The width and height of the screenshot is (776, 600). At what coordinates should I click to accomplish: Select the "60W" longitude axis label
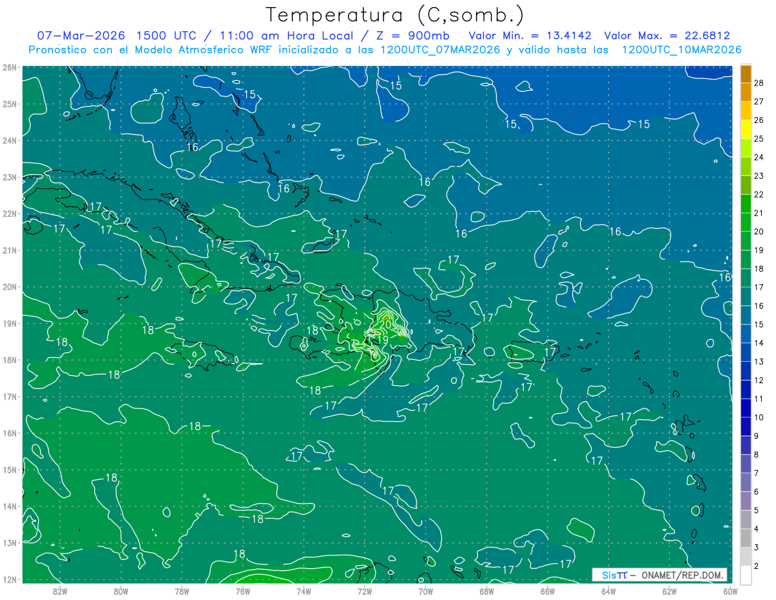pyautogui.click(x=730, y=590)
